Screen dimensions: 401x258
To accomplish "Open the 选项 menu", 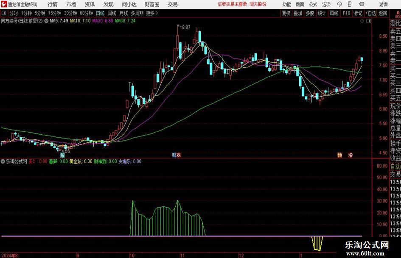I will coord(326,4).
